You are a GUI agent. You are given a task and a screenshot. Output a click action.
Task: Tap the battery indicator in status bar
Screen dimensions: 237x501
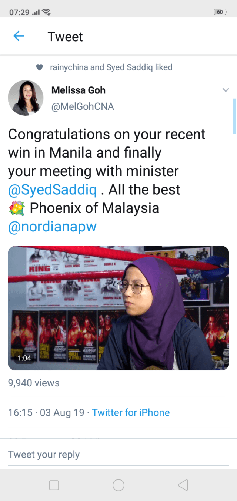point(220,12)
